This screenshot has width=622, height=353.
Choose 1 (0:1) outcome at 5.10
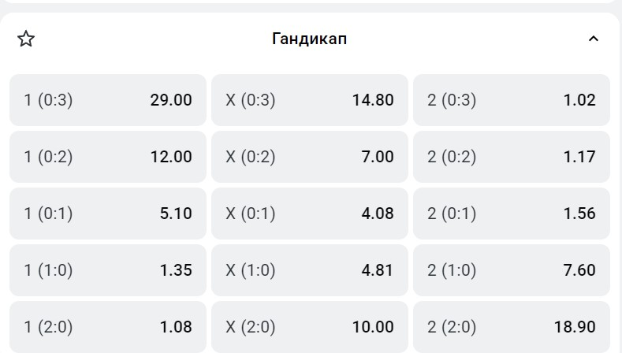(108, 214)
